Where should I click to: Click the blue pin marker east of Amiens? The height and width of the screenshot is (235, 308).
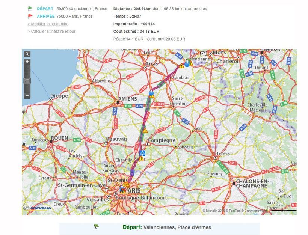point(151,93)
